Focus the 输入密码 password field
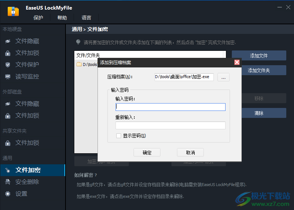The width and height of the screenshot is (294, 210). (170, 107)
